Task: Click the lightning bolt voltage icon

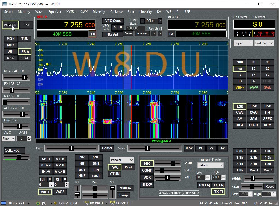Action: click(56, 203)
